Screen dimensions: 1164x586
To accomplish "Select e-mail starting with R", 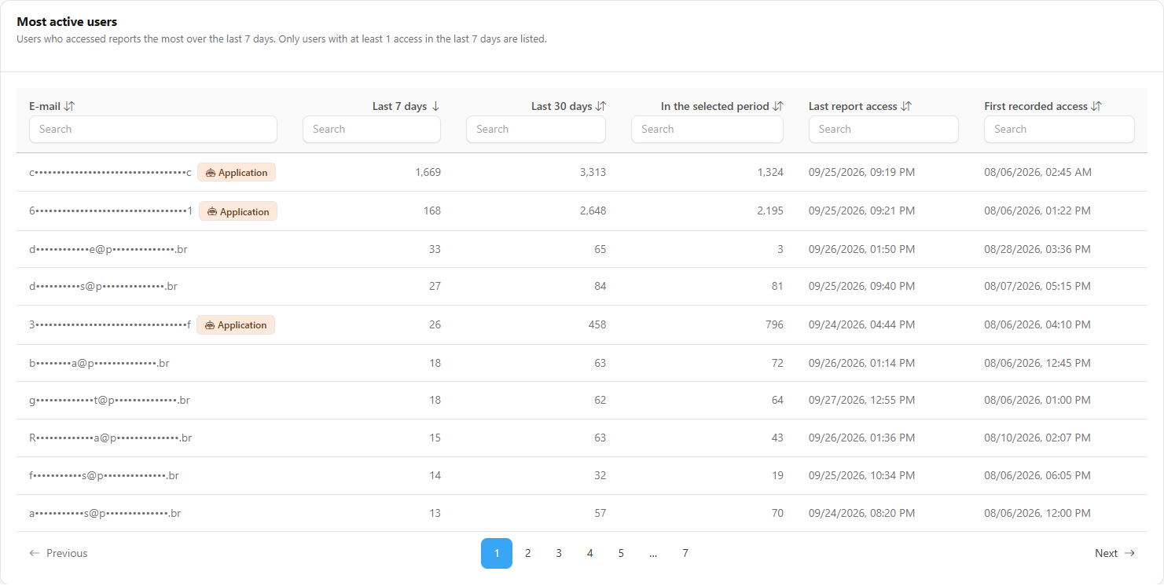I will tap(111, 438).
